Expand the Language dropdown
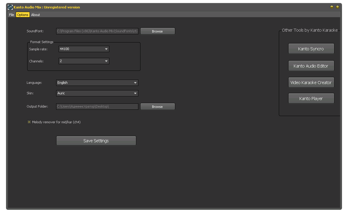 pos(97,83)
